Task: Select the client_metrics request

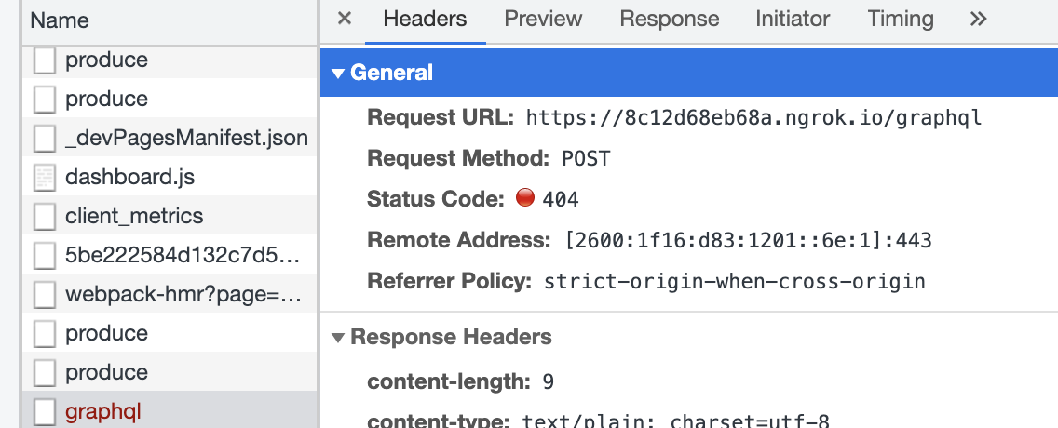Action: [134, 216]
